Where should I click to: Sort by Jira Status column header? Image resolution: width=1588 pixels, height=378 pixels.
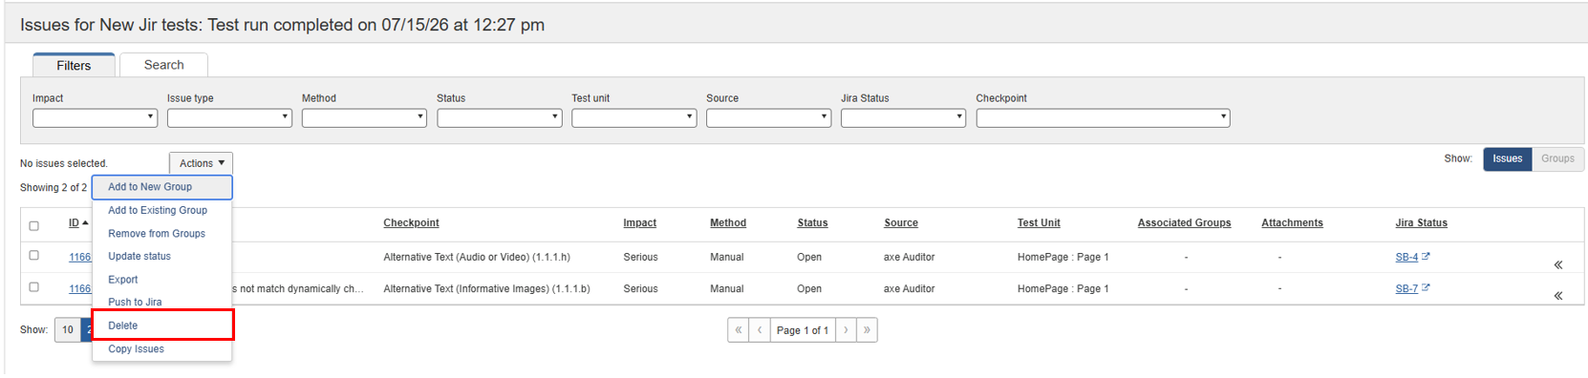[1421, 223]
